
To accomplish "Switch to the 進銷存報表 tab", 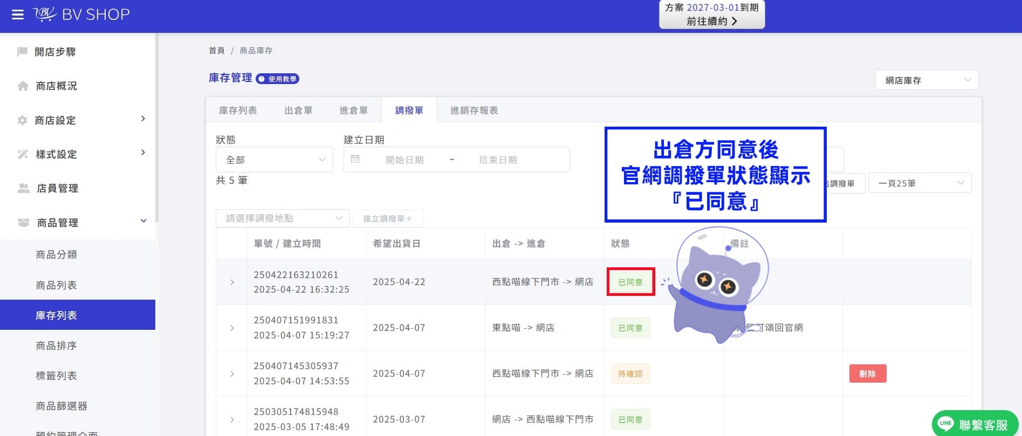I will click(474, 110).
